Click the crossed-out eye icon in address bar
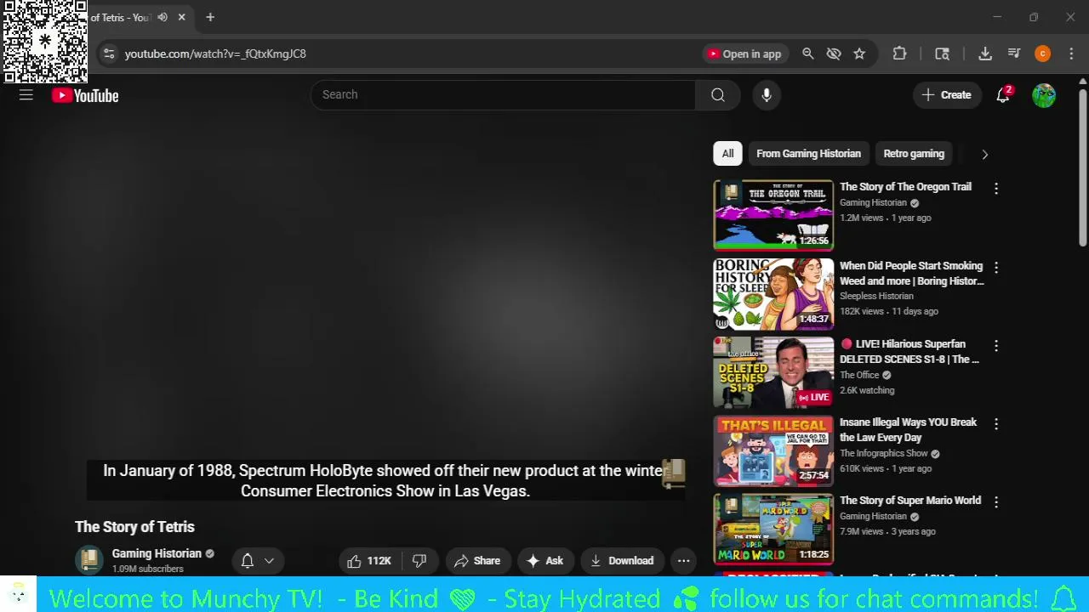The width and height of the screenshot is (1089, 612). pos(834,54)
